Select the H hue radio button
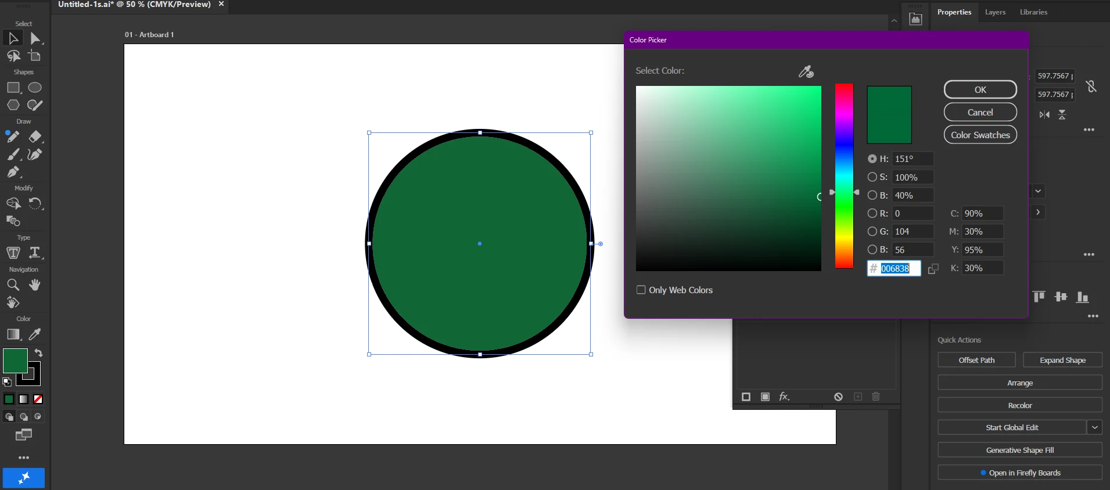 click(872, 158)
